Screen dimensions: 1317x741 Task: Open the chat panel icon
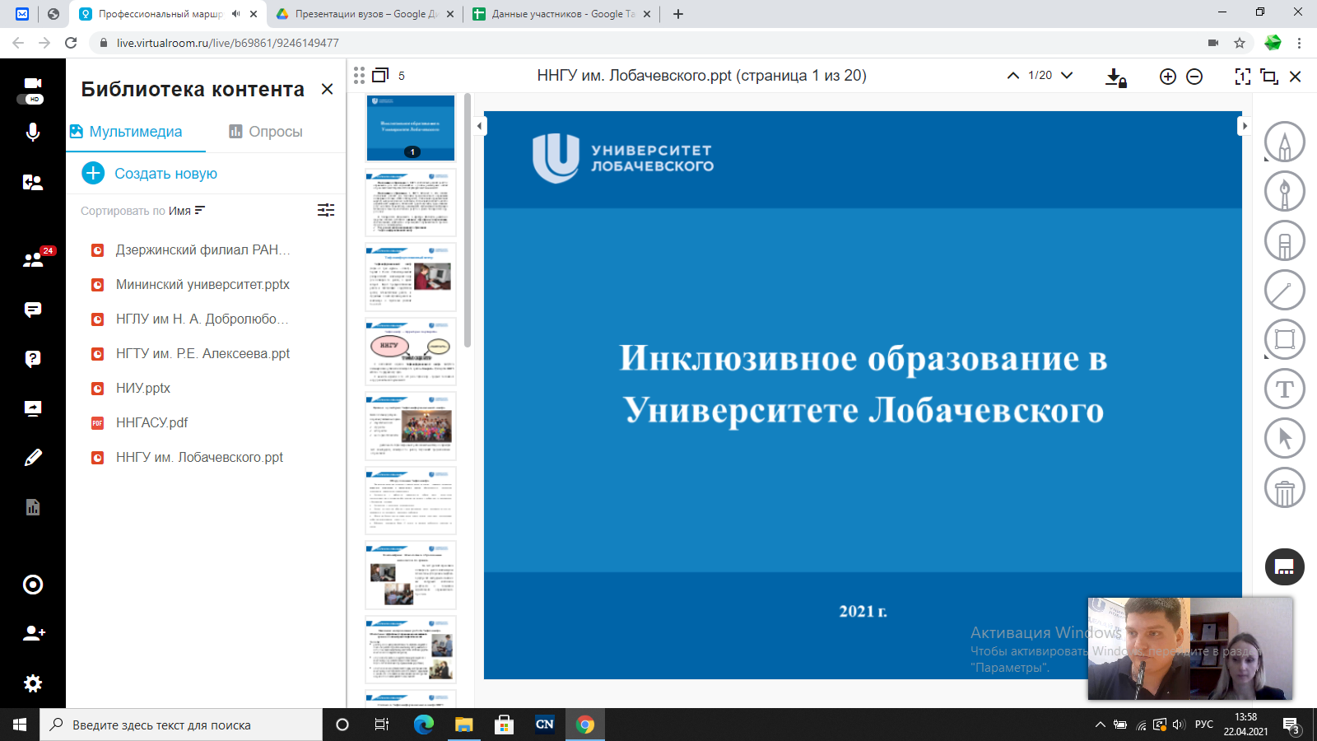click(33, 310)
